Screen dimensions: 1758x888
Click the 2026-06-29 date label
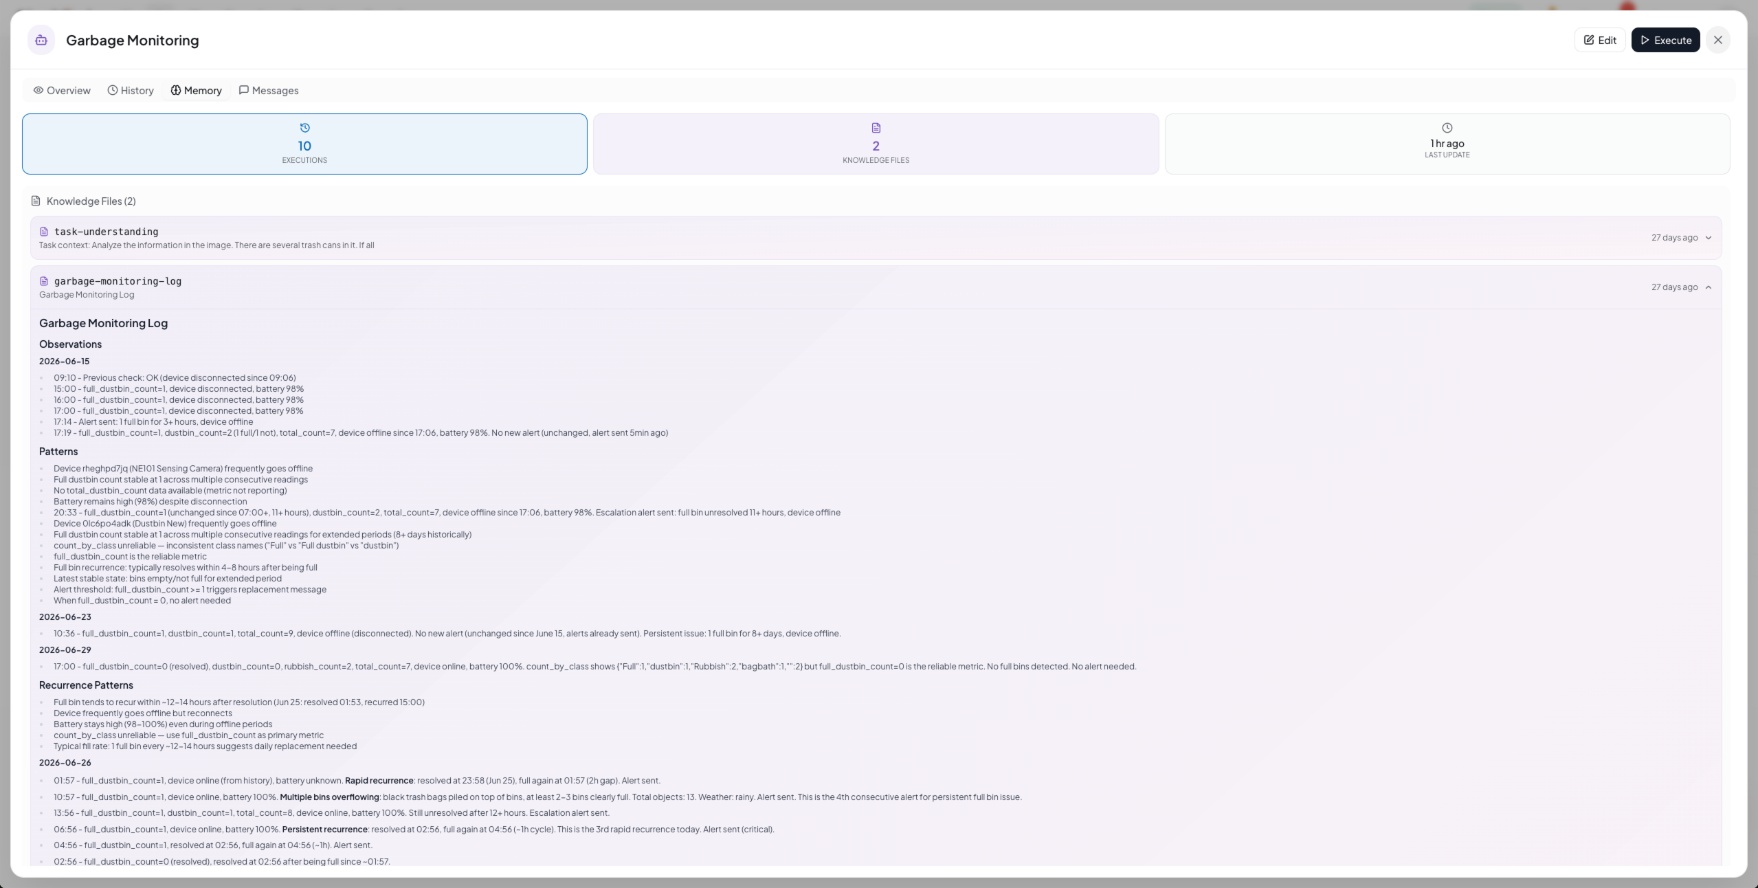point(65,650)
